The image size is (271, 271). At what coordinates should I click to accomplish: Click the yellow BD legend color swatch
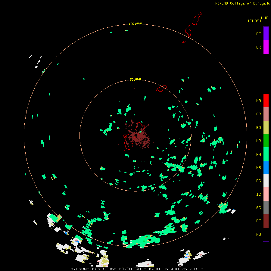(266, 127)
